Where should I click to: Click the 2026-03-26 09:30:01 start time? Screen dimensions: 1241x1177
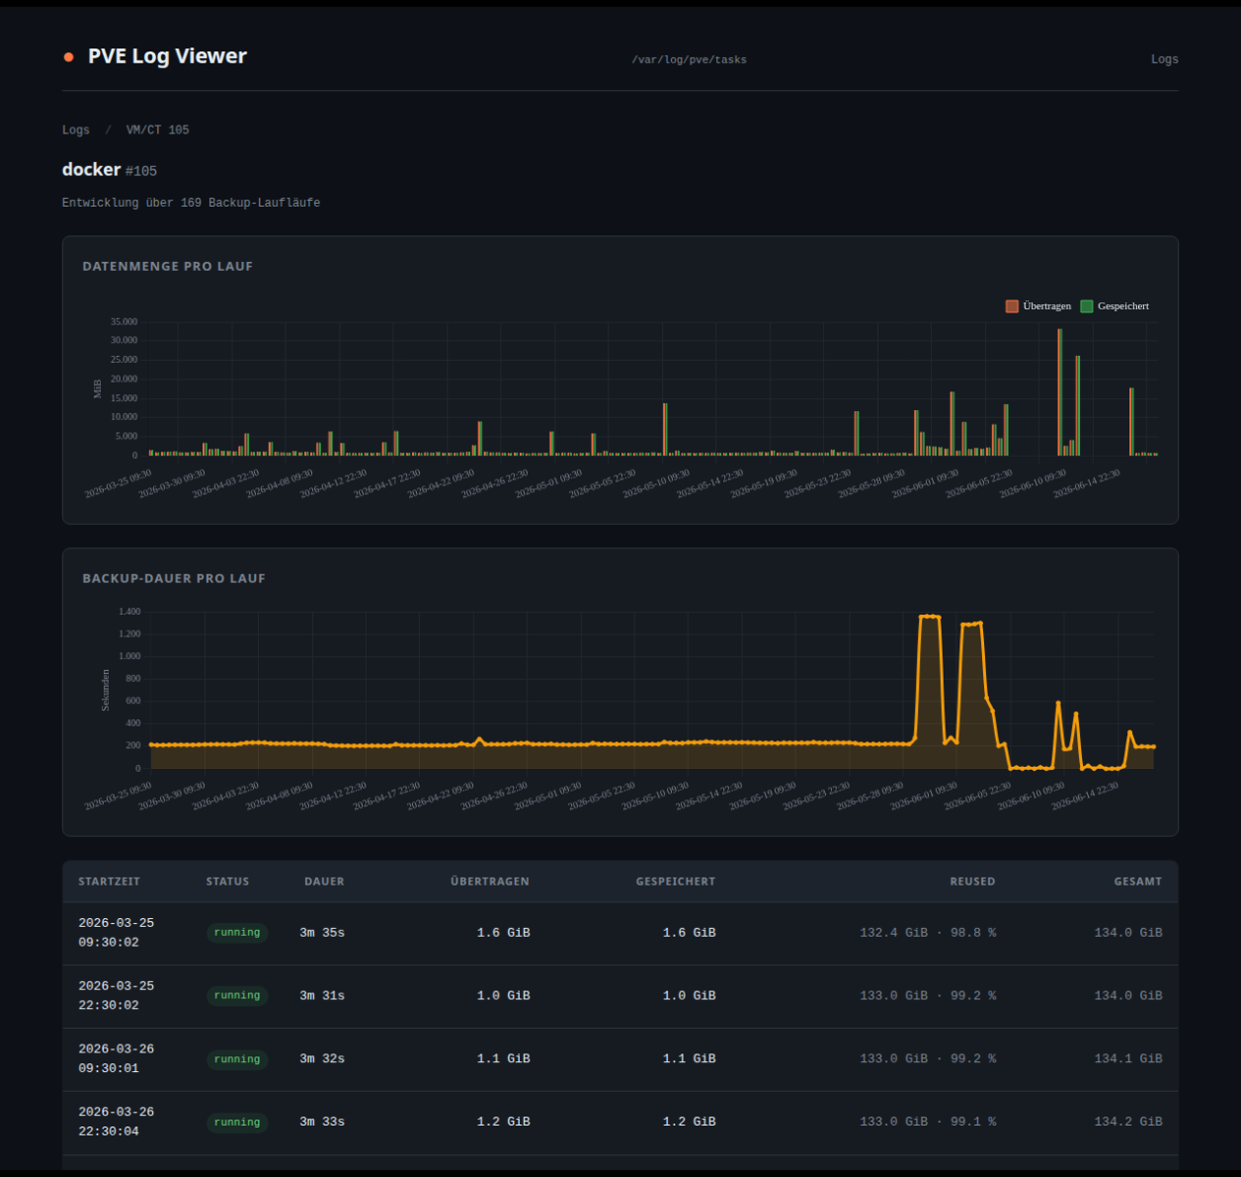pos(116,1059)
